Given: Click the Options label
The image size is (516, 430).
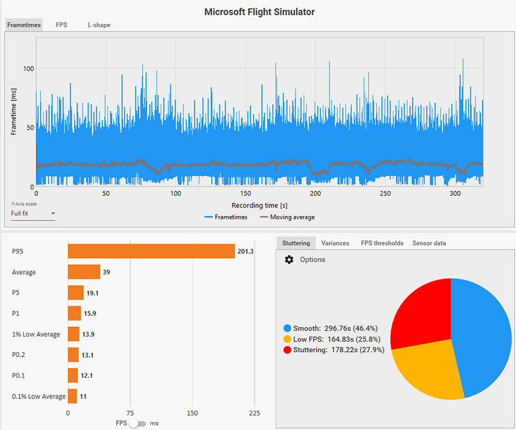Looking at the screenshot, I should (312, 260).
